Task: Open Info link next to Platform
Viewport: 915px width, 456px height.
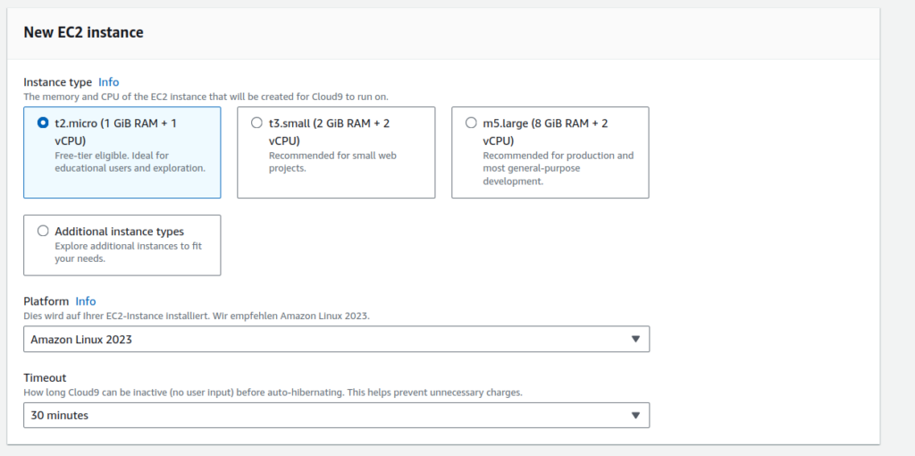Action: (x=86, y=301)
